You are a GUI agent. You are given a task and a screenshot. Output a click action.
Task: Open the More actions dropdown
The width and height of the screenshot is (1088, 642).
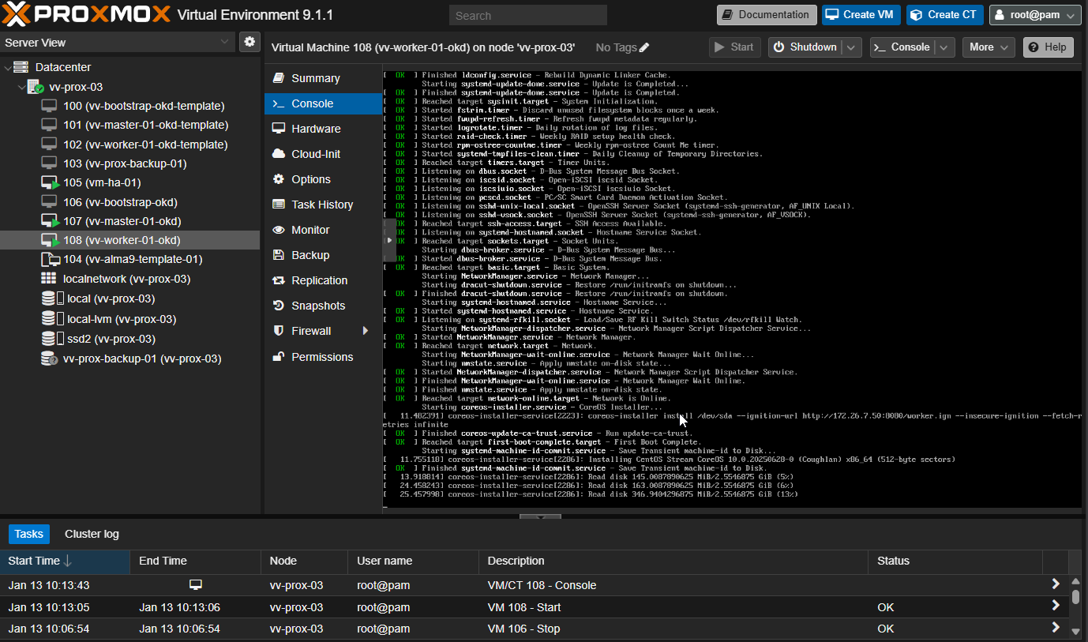coord(989,47)
